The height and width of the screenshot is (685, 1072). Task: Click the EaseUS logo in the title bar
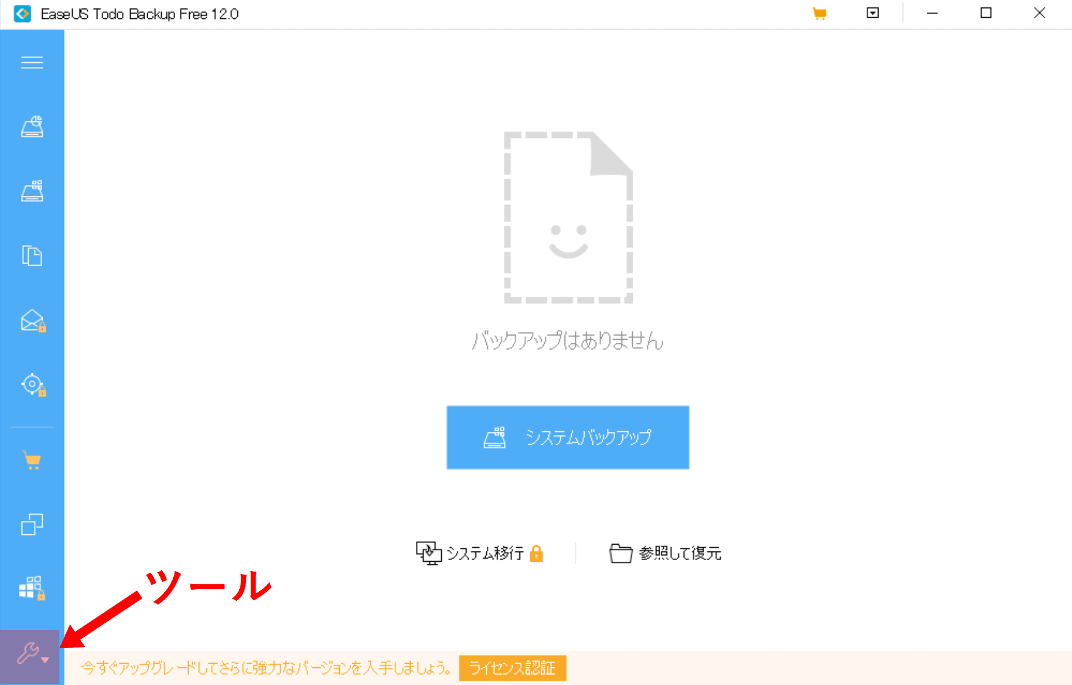22,13
